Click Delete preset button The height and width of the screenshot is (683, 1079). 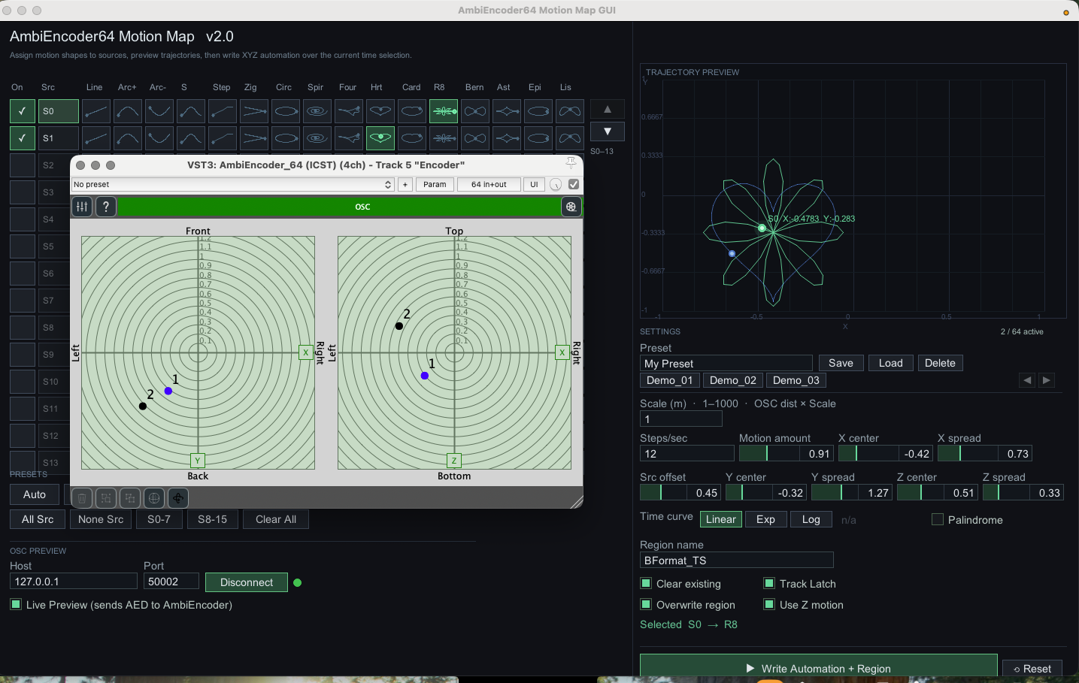pos(941,363)
